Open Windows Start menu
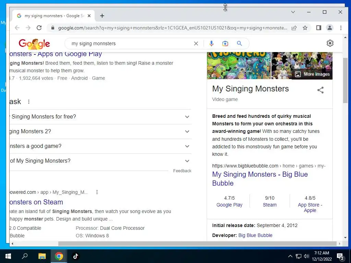The width and height of the screenshot is (351, 263). coord(8,256)
